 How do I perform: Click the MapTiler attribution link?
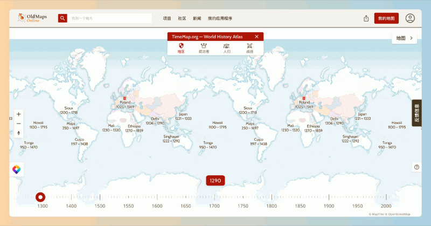(x=376, y=214)
